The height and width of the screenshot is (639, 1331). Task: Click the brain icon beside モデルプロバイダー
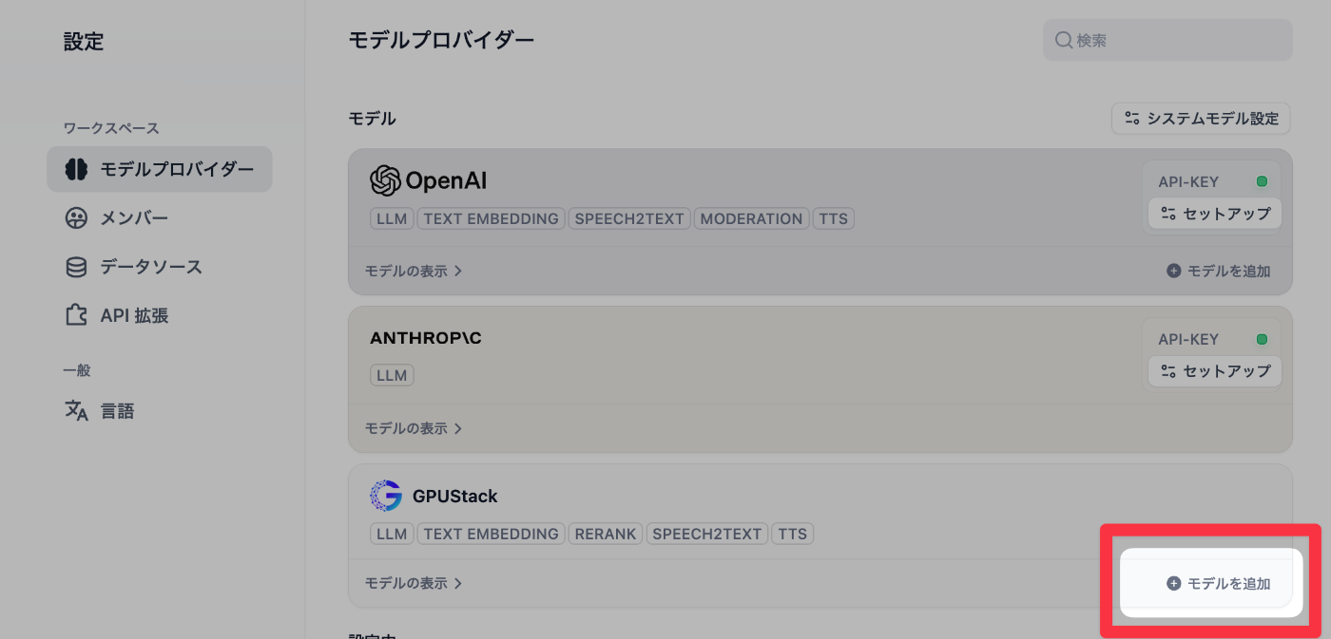coord(76,170)
